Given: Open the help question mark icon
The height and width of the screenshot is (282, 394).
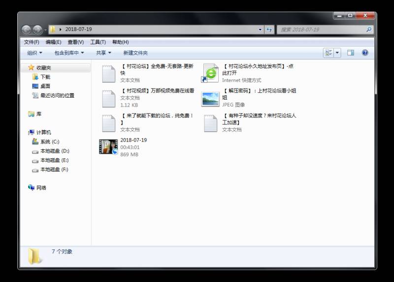Looking at the screenshot, I should [365, 53].
